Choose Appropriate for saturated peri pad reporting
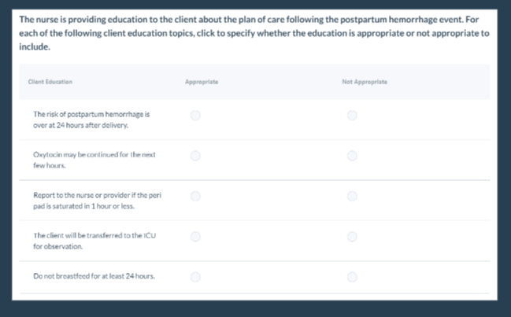The width and height of the screenshot is (511, 317). (195, 196)
